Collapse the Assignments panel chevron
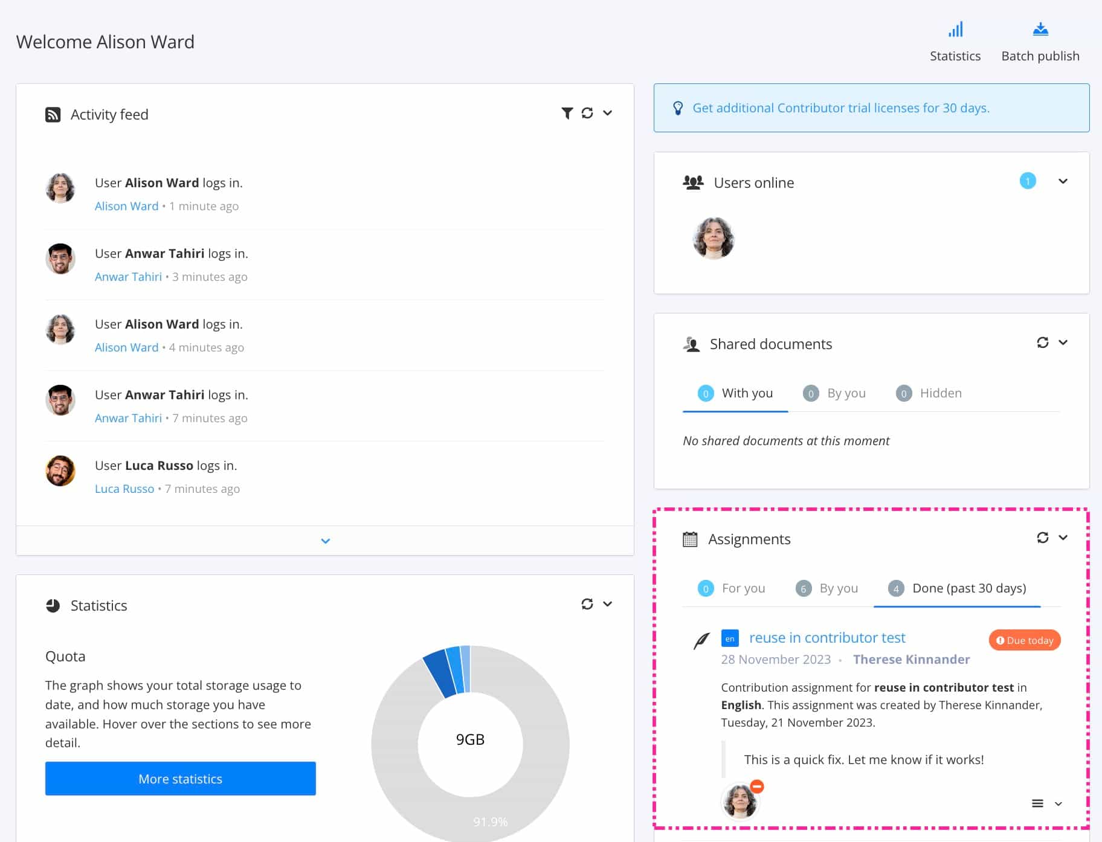Screen dimensions: 1102x842 click(x=1063, y=538)
